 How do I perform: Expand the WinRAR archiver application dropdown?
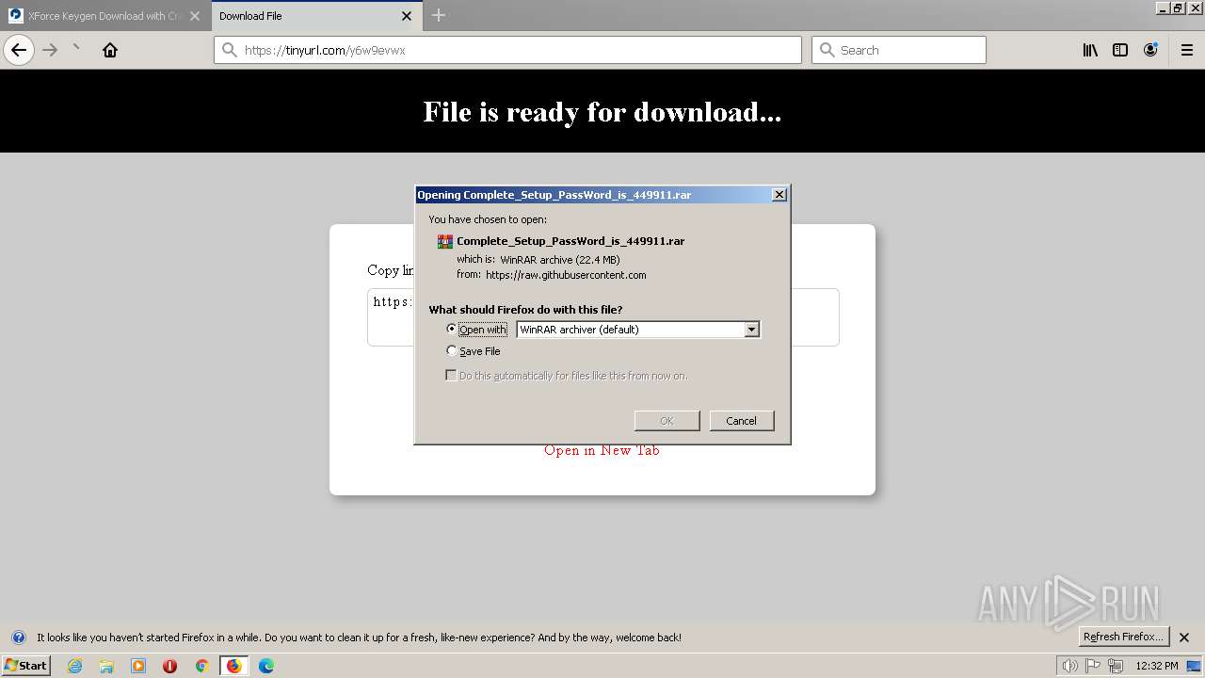[x=638, y=330]
